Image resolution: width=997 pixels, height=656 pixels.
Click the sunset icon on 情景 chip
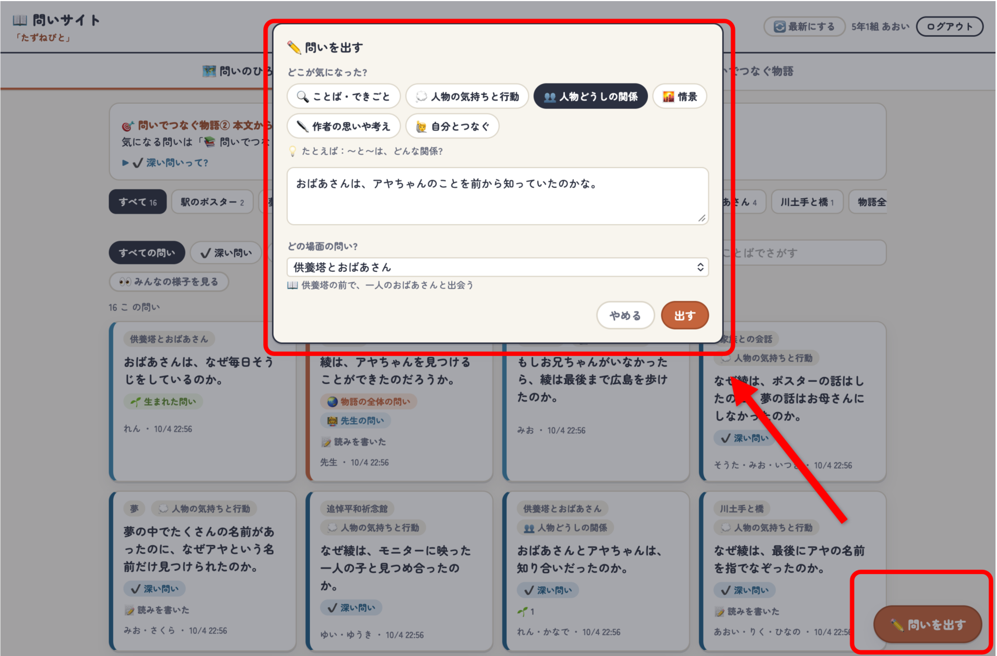(668, 97)
